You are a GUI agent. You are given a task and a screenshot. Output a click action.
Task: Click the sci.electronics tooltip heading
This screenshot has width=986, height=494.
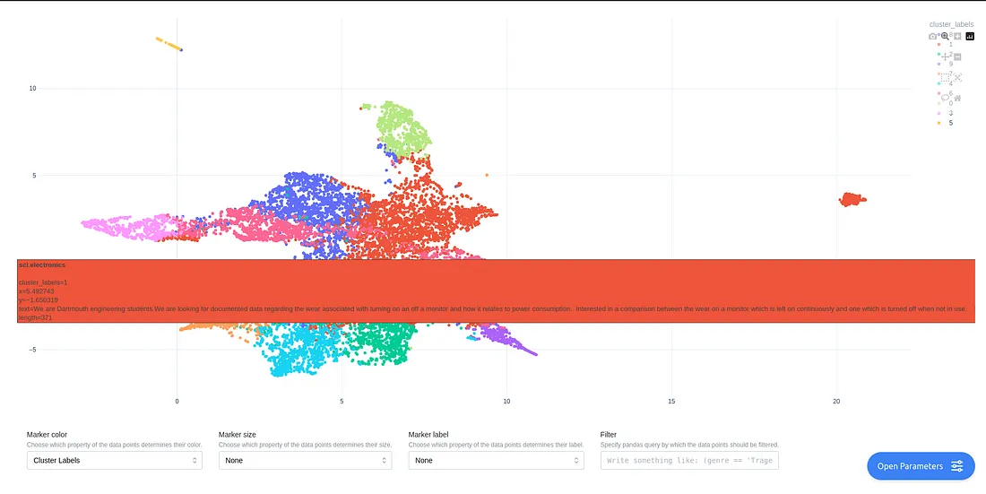click(41, 265)
